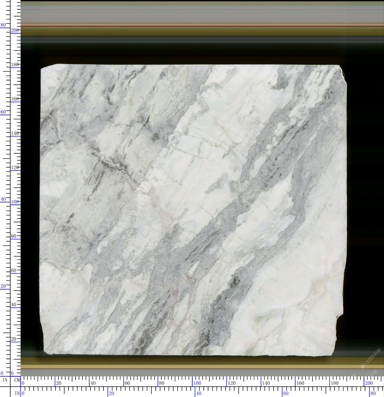Screen dimensions: 384x397
Task: Select the 60 mark on bottom inch ruler
Action: 286,393
